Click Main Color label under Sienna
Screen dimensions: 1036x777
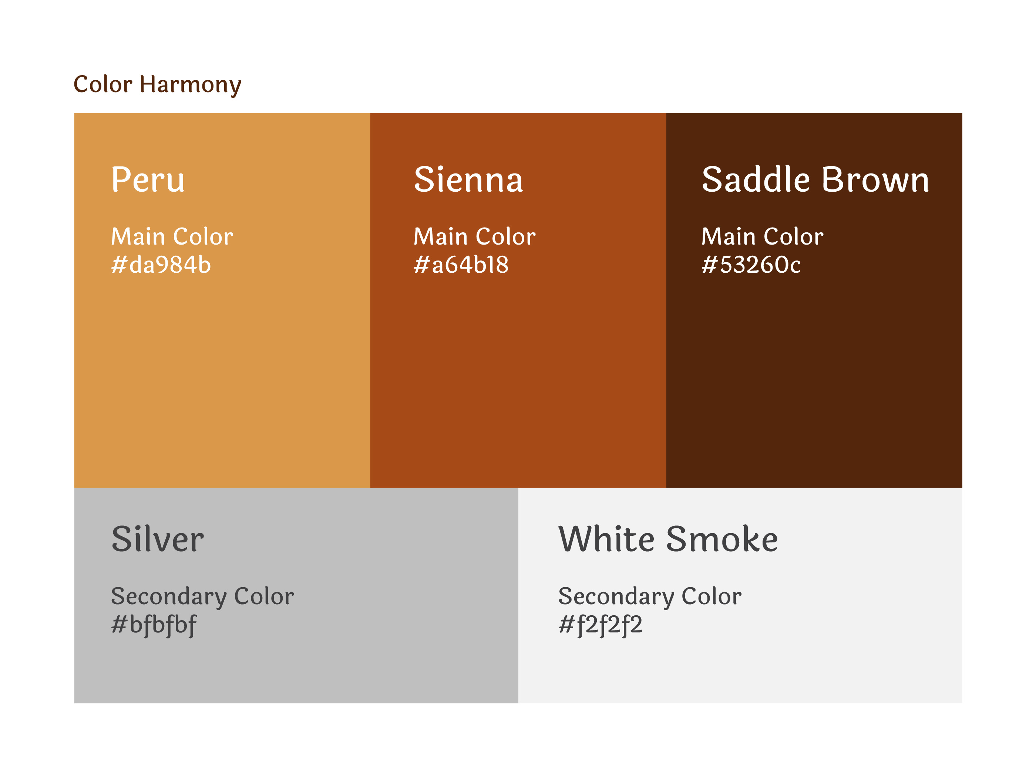coord(474,236)
